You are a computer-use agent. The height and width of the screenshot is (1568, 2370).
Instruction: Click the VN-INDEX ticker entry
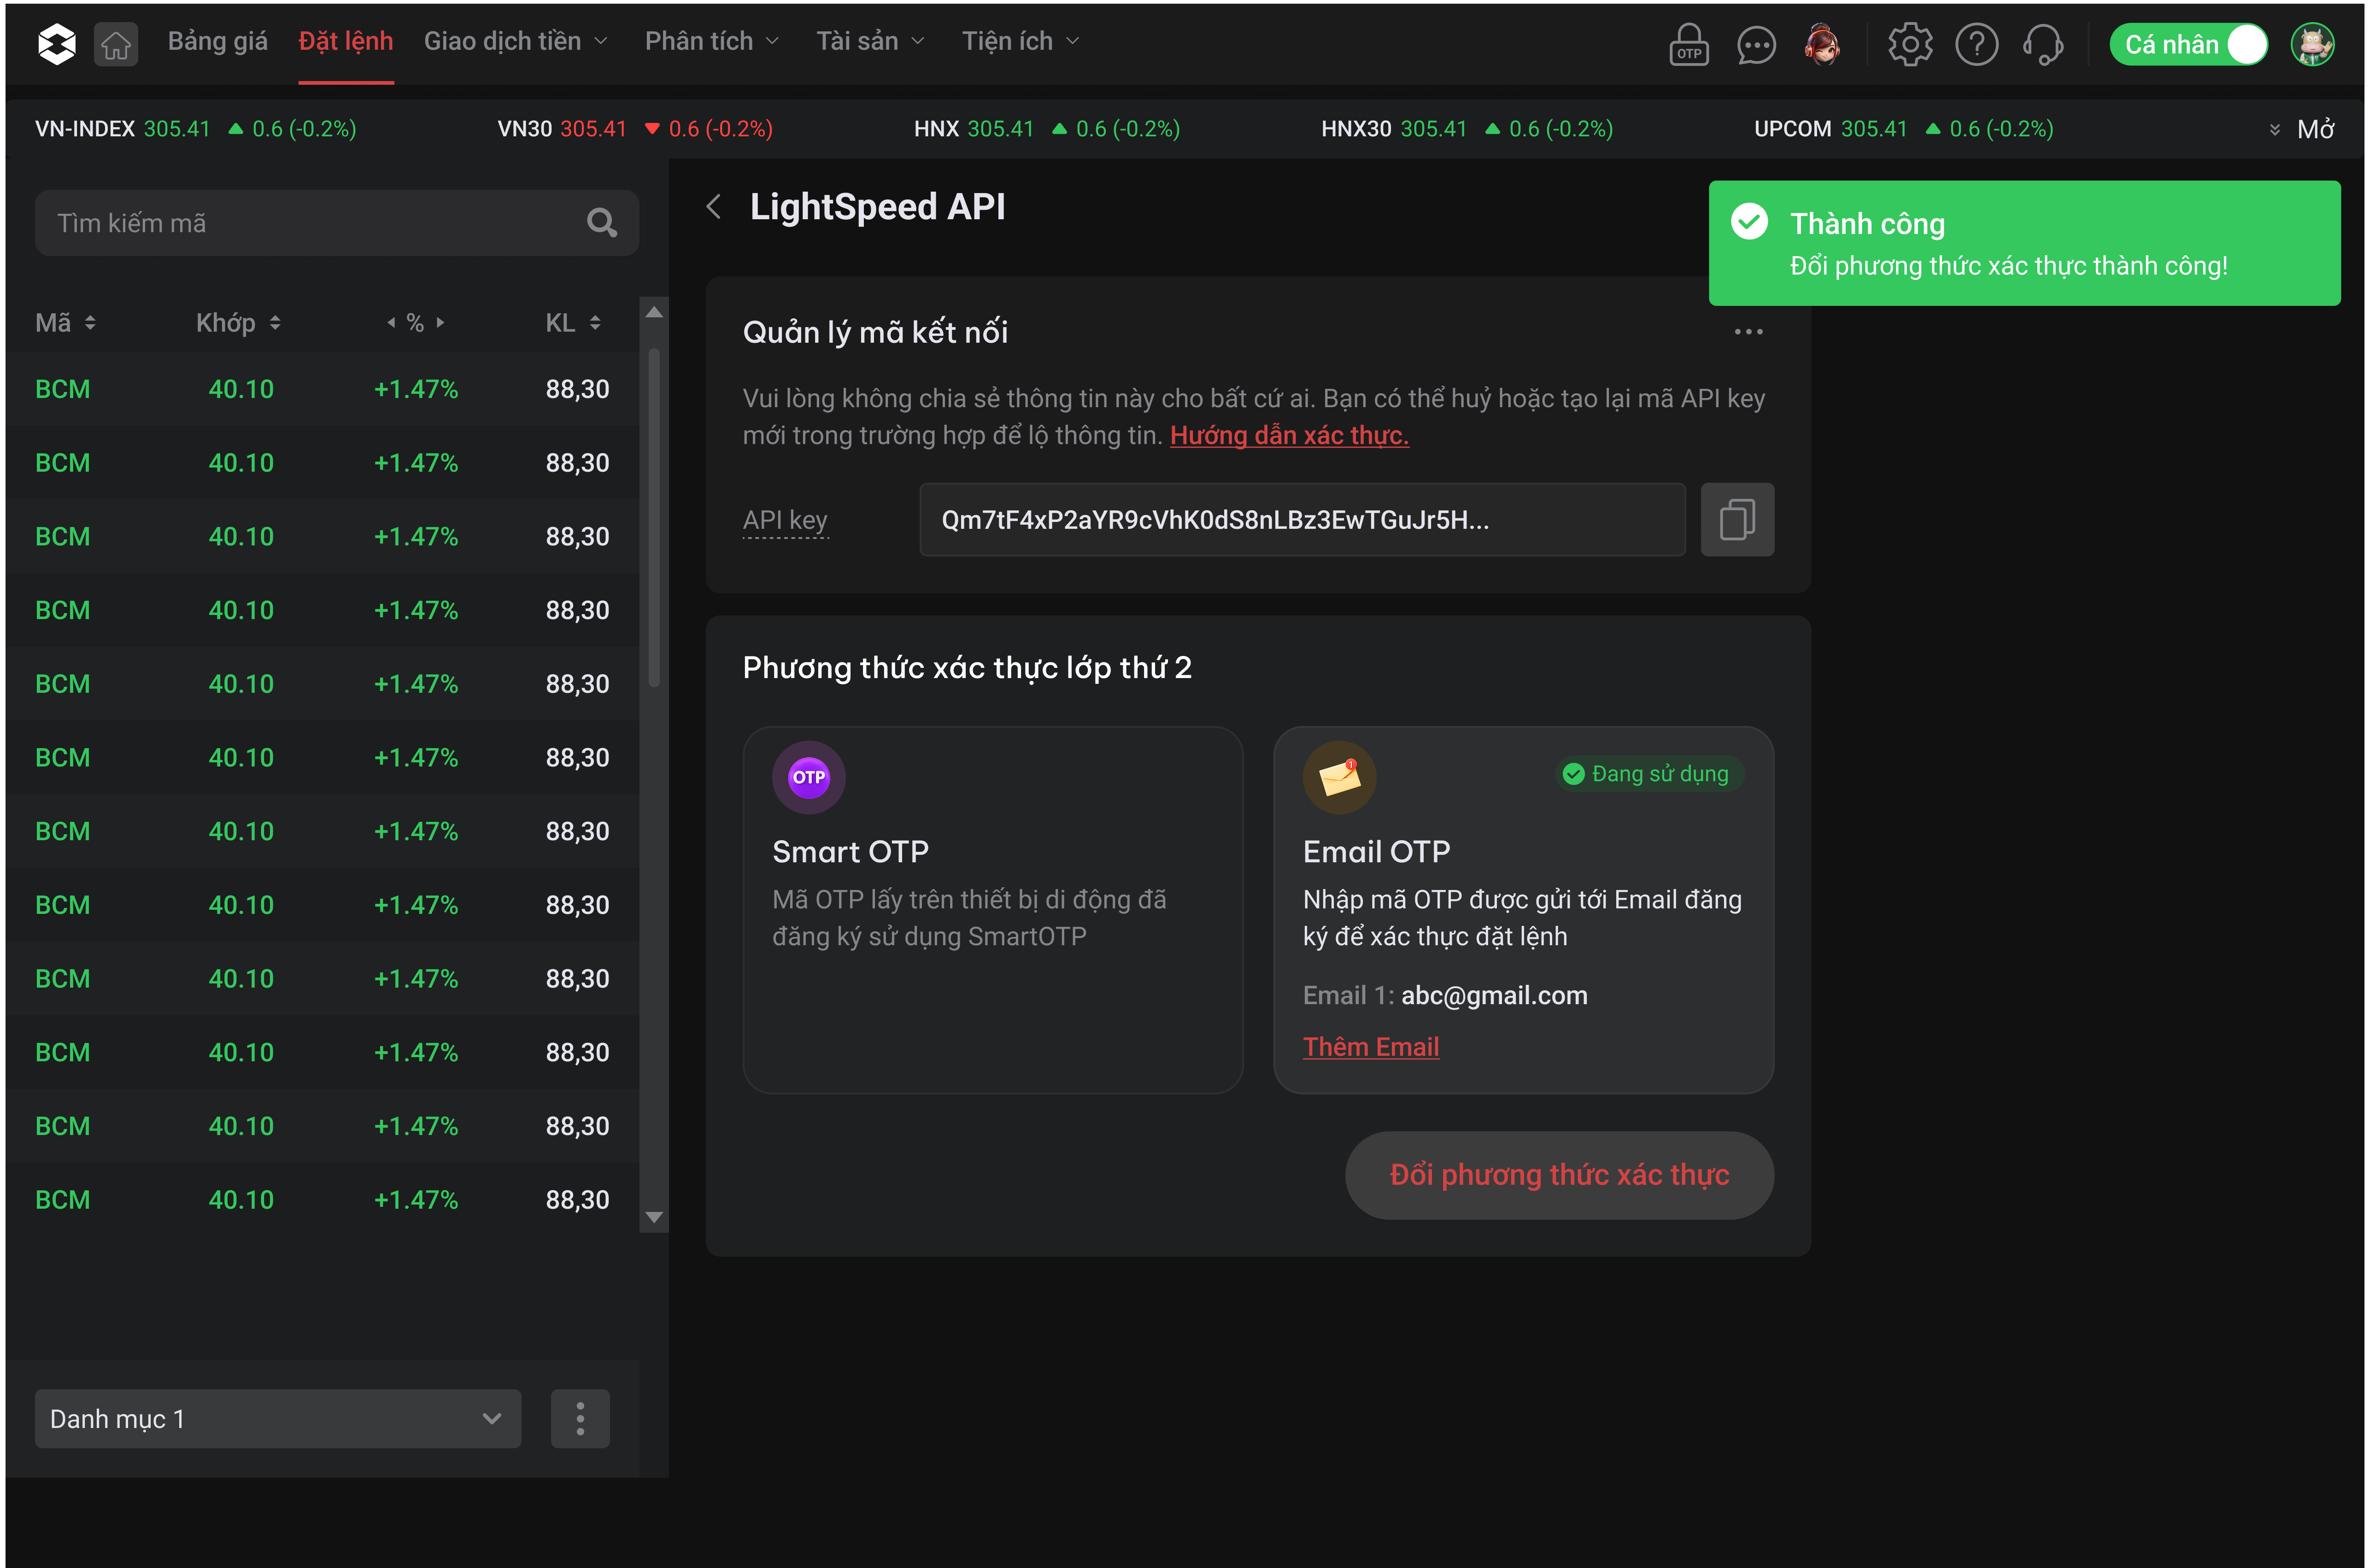[196, 129]
